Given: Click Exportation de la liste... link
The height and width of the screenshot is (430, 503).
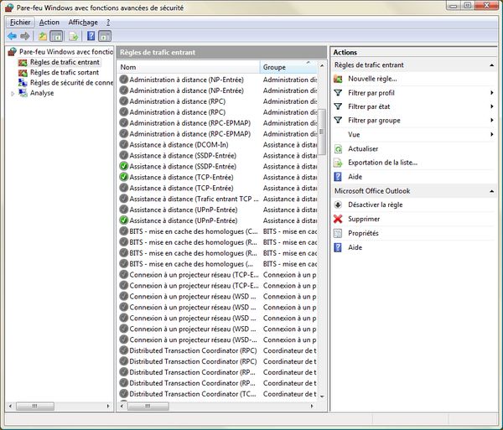Looking at the screenshot, I should coord(382,163).
